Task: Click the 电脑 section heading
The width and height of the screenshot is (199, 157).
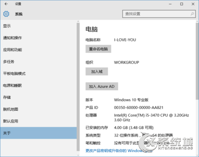Action: 92,29
